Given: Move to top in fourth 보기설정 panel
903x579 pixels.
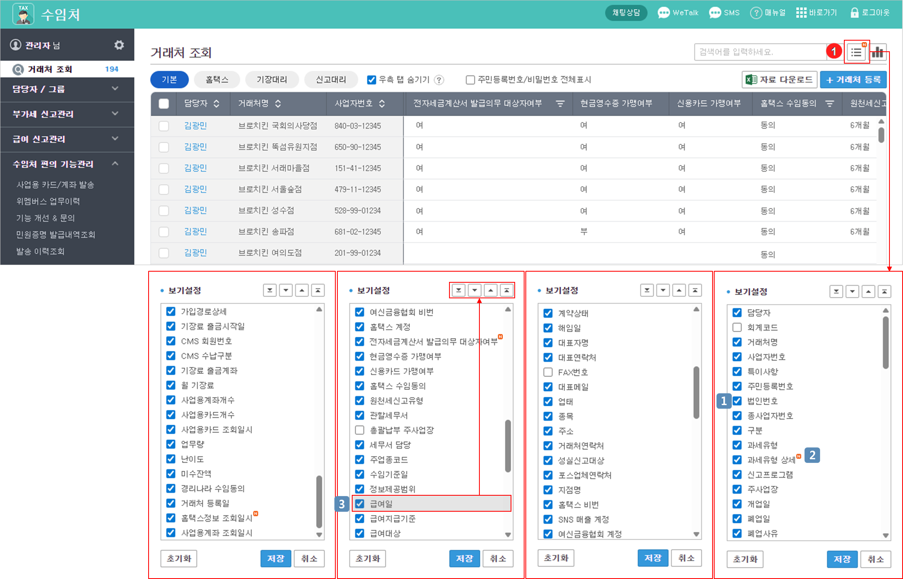Looking at the screenshot, I should (x=884, y=291).
